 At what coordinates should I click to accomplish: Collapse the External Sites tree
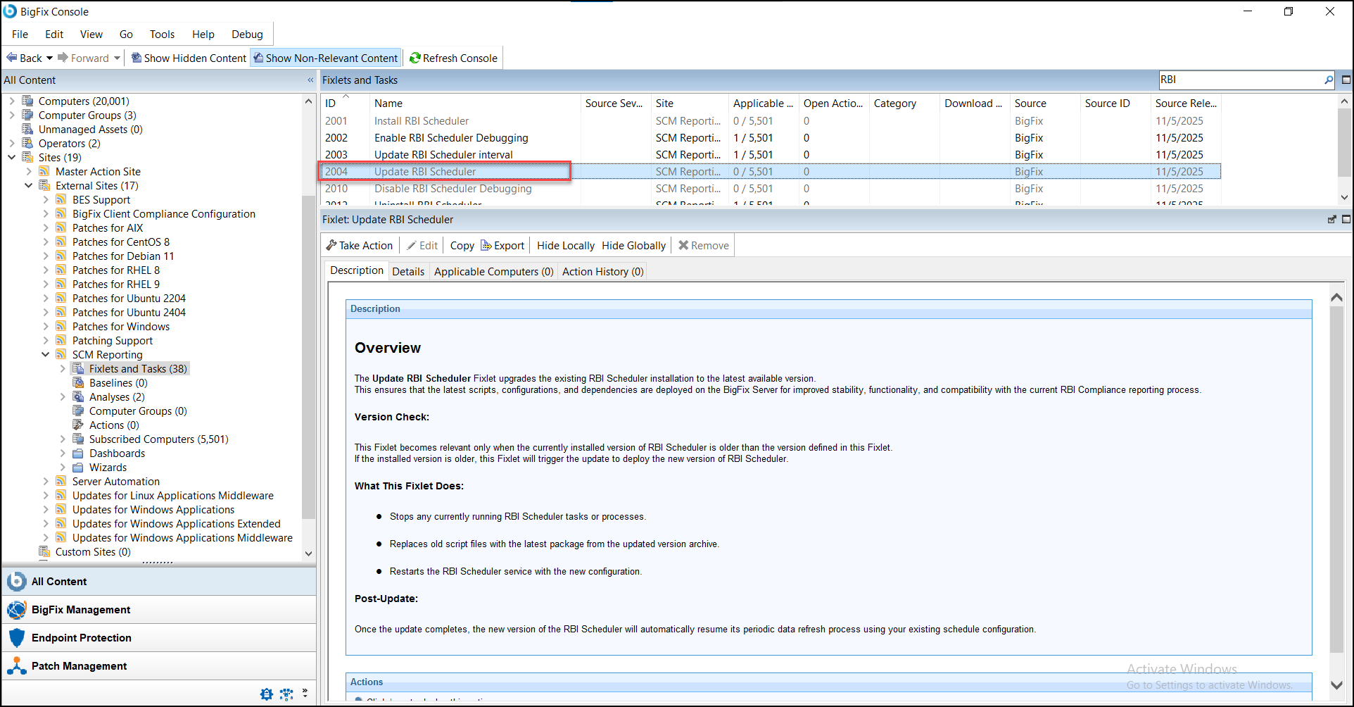[x=28, y=185]
